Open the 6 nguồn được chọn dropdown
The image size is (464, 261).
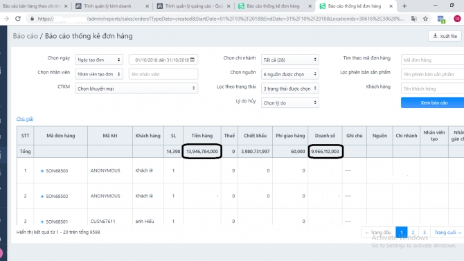[289, 74]
